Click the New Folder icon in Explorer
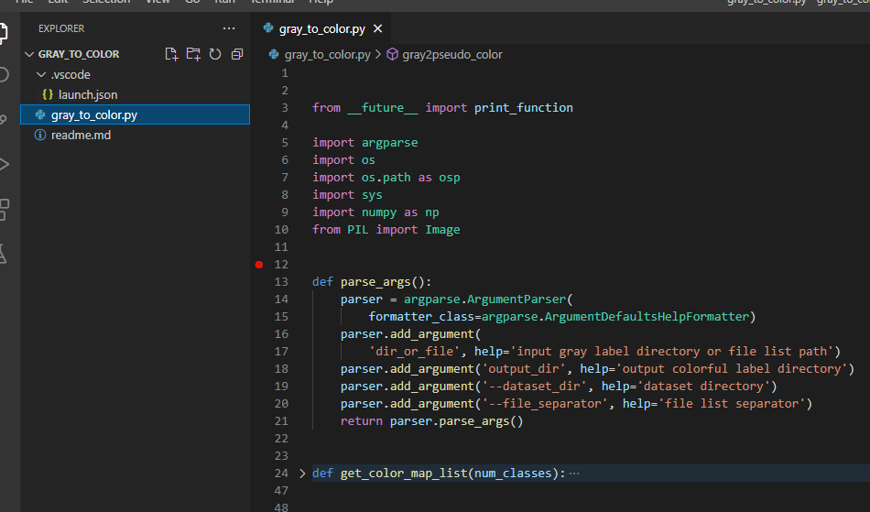 pos(193,54)
